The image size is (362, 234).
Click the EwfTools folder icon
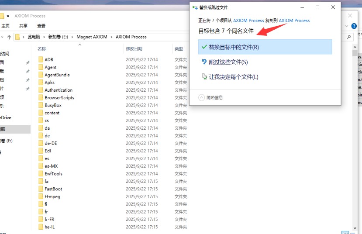[x=41, y=174]
